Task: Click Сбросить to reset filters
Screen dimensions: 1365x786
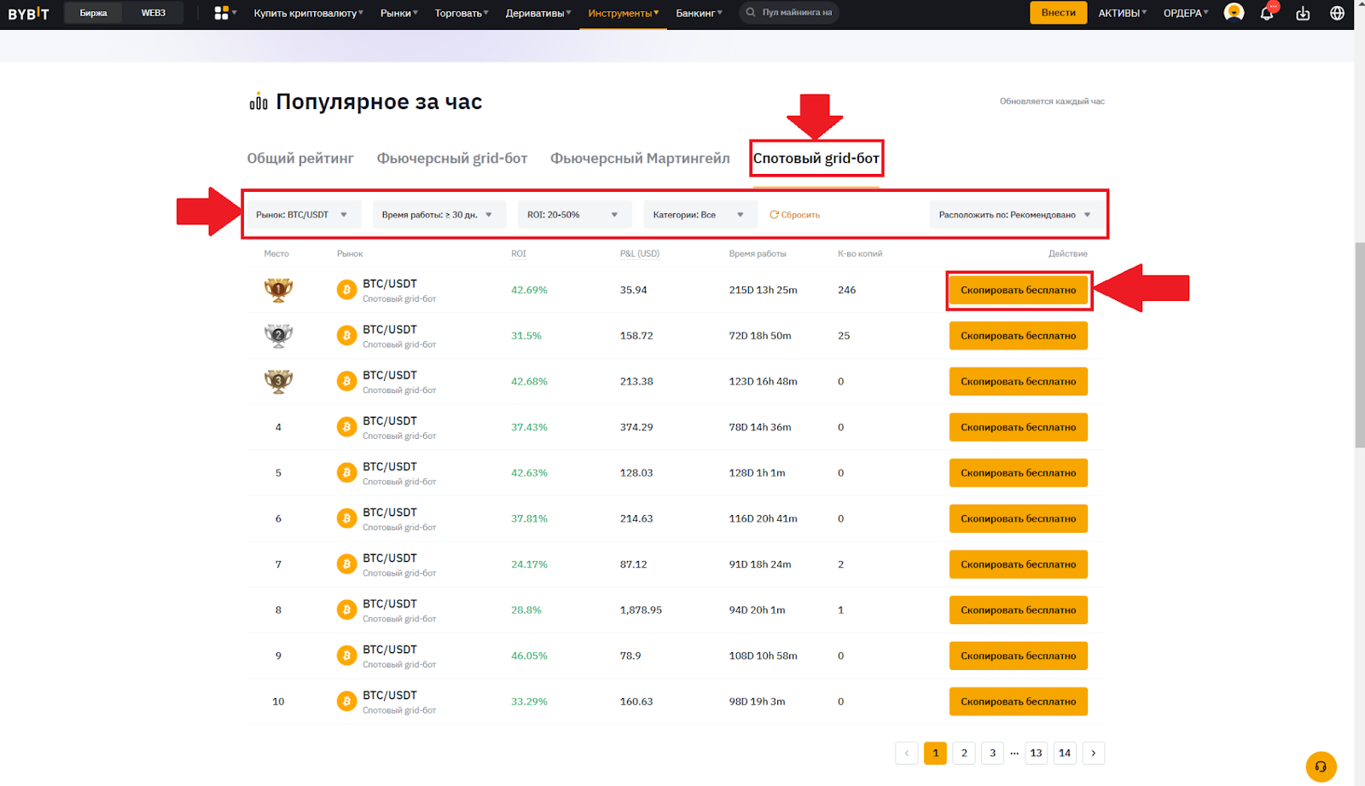Action: (794, 214)
